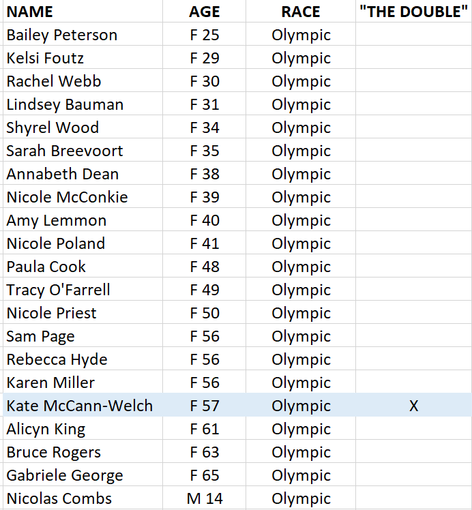Select the AGE header cell

click(x=205, y=11)
